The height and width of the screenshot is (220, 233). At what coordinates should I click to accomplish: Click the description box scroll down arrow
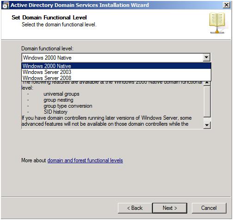click(207, 125)
